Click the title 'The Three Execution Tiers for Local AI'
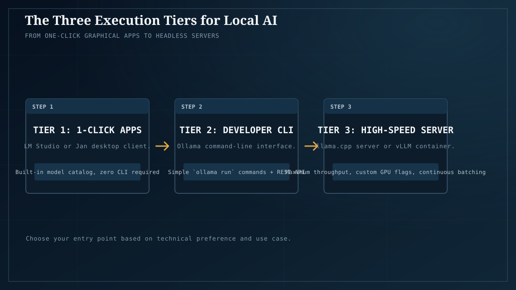The height and width of the screenshot is (290, 516). 151,20
